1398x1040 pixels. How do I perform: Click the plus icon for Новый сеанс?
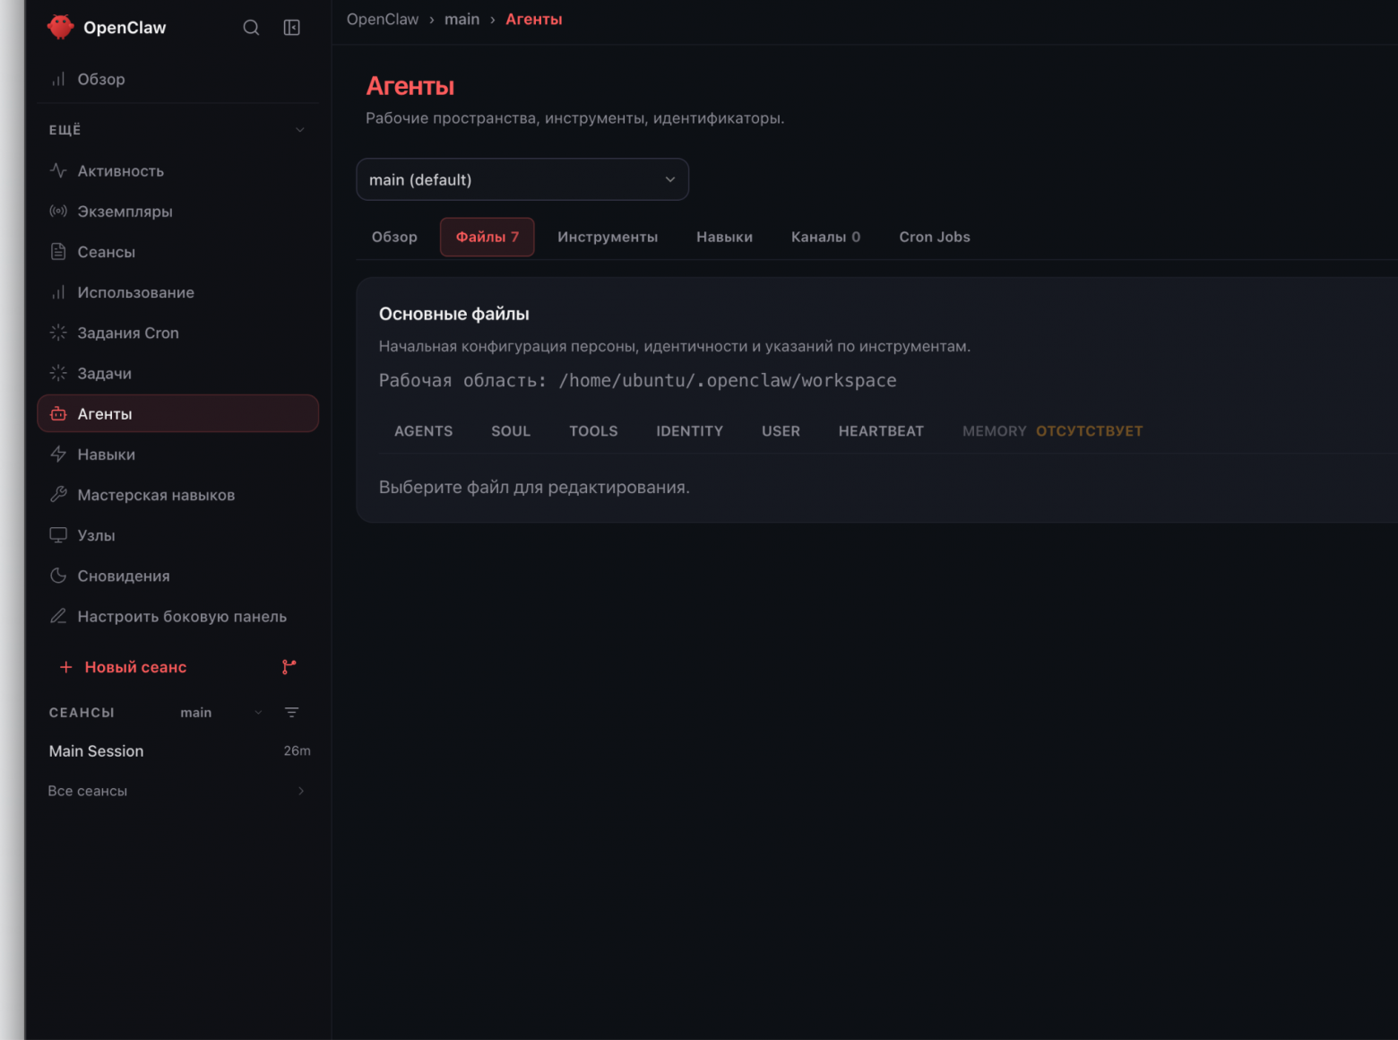pos(65,667)
